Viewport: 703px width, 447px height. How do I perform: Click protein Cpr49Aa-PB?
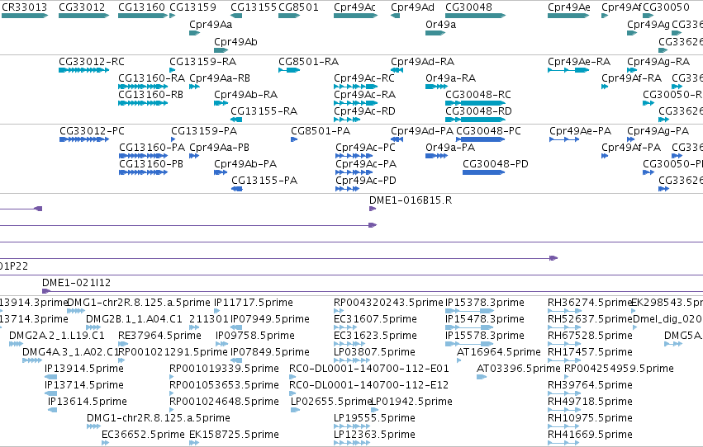pos(219,148)
